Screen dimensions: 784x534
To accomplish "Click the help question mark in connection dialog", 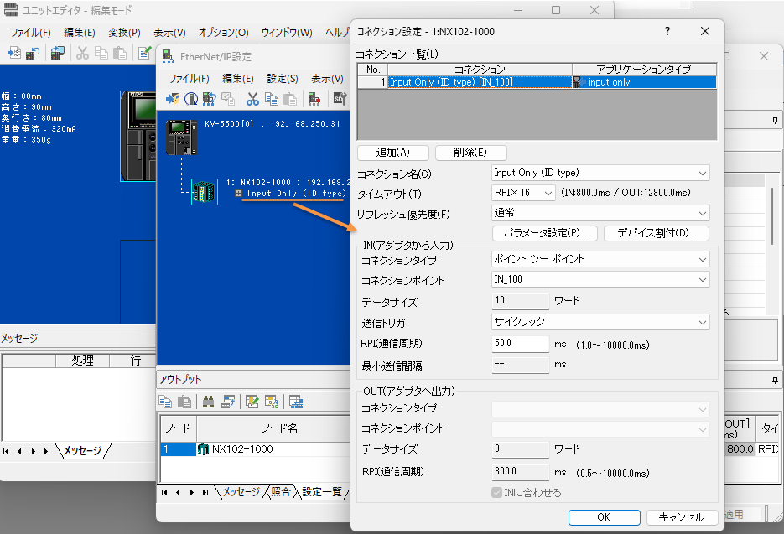I will point(667,31).
